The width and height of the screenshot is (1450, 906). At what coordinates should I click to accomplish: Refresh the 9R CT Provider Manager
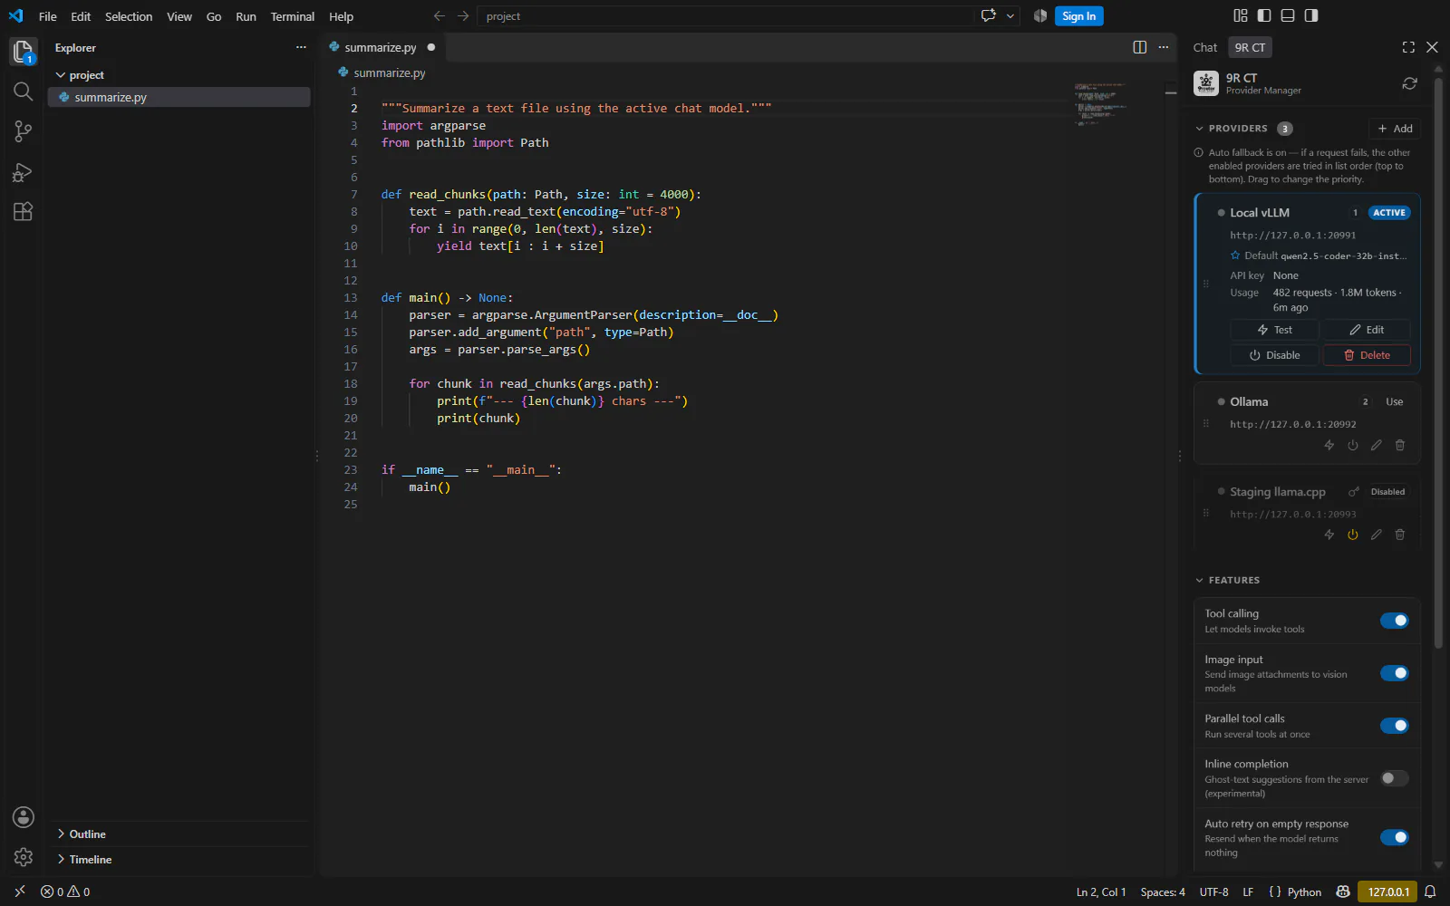point(1409,83)
